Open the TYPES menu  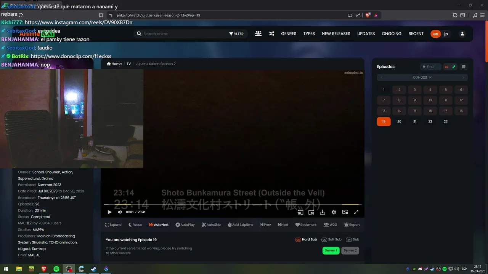[x=309, y=33]
